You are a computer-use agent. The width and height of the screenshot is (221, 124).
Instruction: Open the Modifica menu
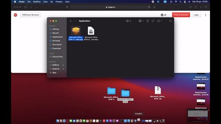(x=37, y=2)
